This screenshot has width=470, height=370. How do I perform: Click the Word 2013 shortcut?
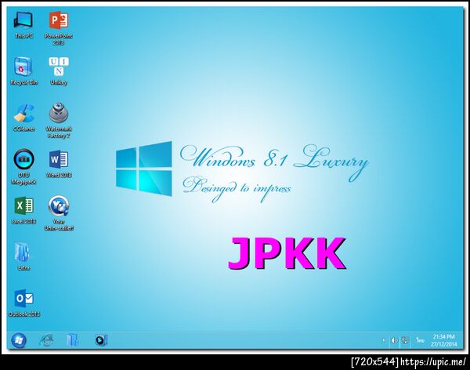tap(59, 164)
